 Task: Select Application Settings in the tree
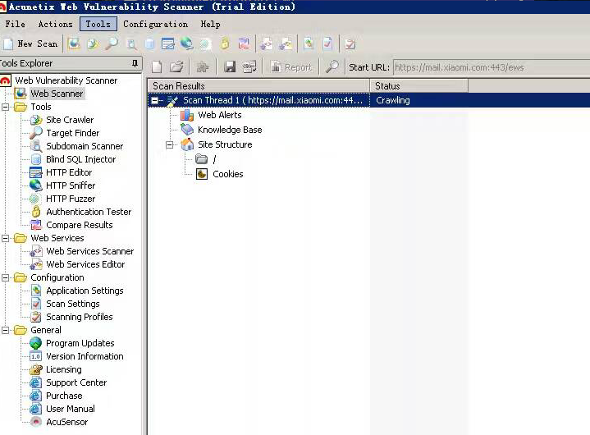coord(85,291)
